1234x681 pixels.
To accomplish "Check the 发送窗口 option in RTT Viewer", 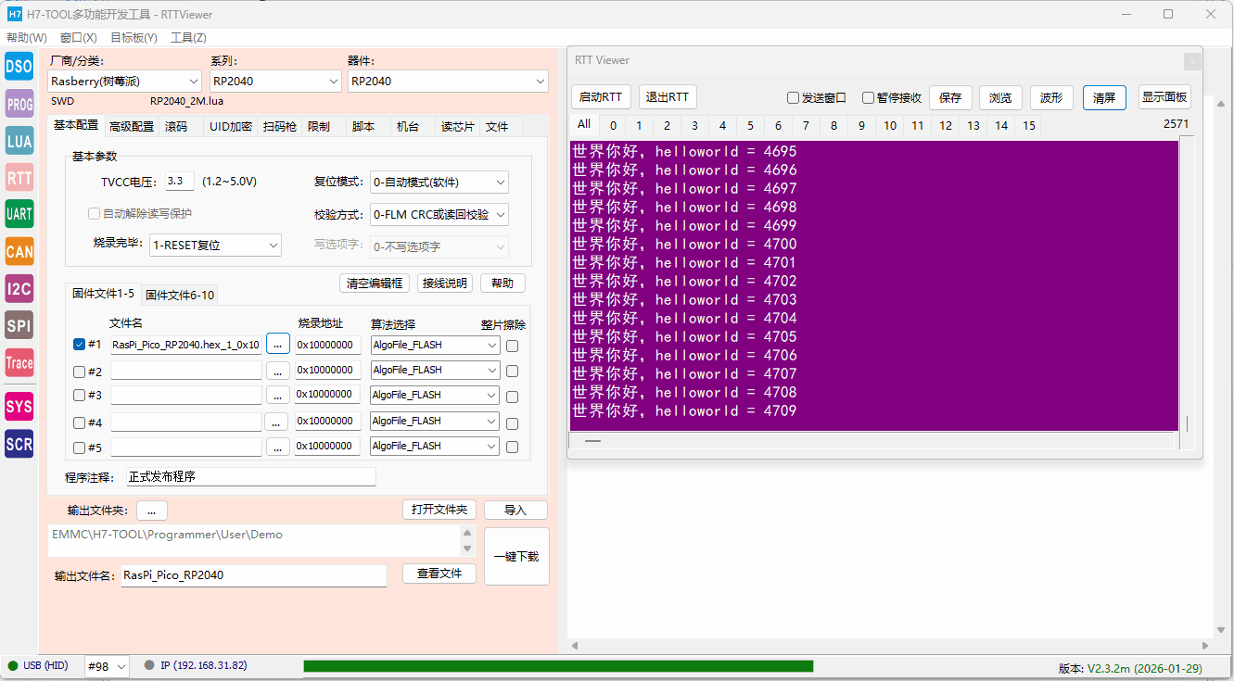I will (x=794, y=97).
